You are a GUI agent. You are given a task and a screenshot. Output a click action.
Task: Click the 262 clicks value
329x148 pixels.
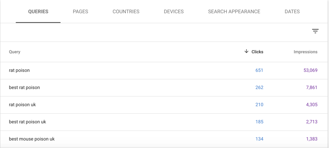pos(259,87)
